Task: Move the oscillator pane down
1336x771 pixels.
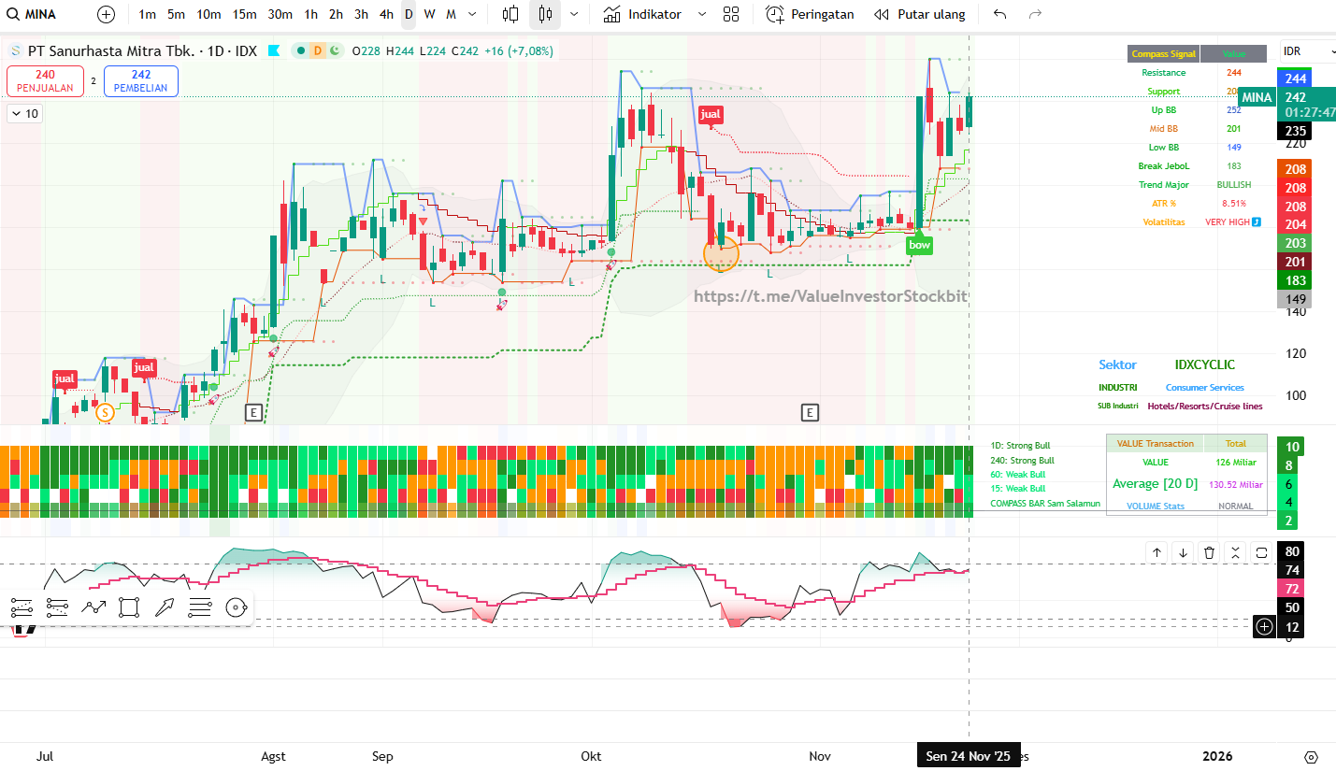Action: [x=1184, y=552]
